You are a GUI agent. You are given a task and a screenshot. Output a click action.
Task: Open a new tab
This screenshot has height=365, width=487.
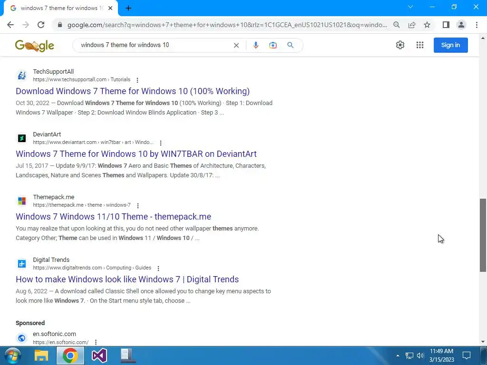click(x=128, y=8)
